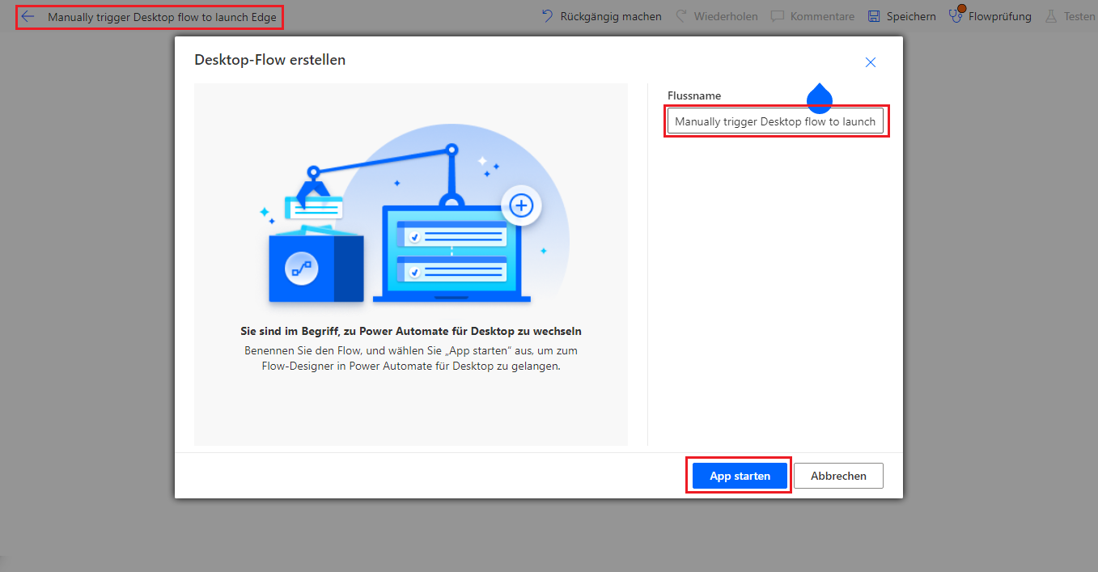The width and height of the screenshot is (1098, 572).
Task: Click the back arrow icon
Action: (x=28, y=16)
